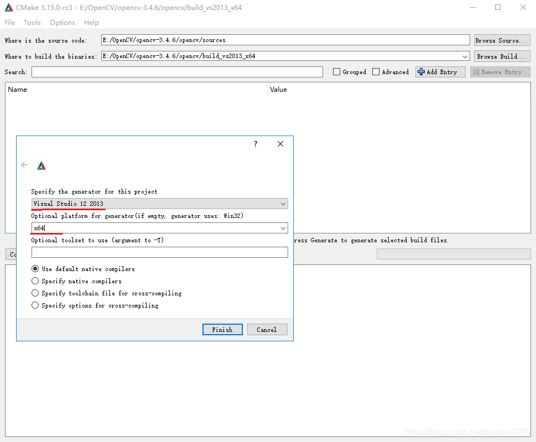
Task: Expand the x64 platform dropdown arrow
Action: pos(283,228)
